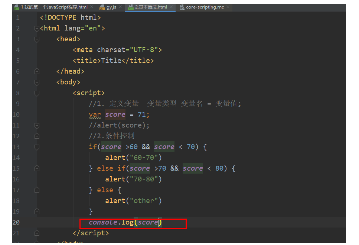
Task: Click the closing </script> tag
Action: tap(91, 233)
